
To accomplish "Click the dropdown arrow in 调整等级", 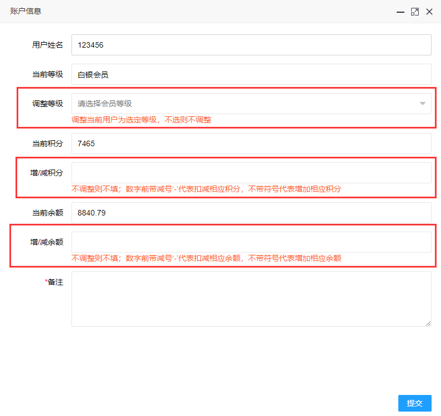I will [422, 104].
